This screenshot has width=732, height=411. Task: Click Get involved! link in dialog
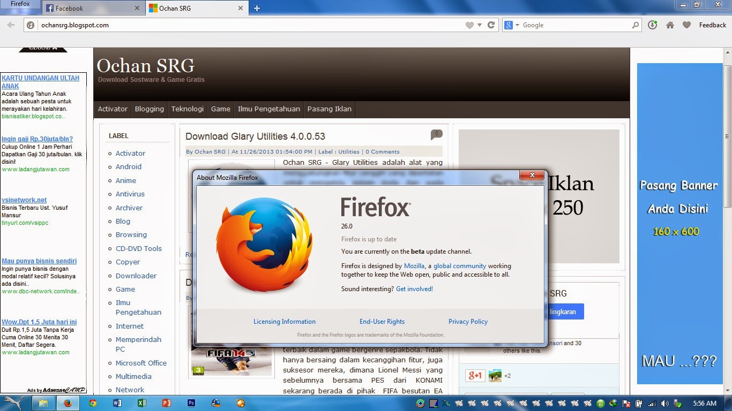coord(414,289)
